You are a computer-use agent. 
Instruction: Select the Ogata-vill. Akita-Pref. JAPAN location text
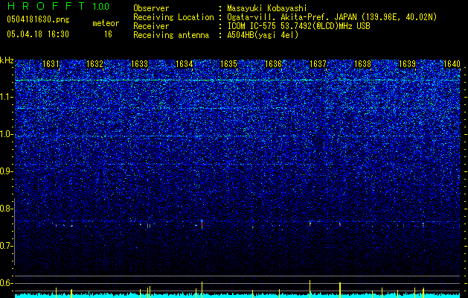tap(332, 17)
